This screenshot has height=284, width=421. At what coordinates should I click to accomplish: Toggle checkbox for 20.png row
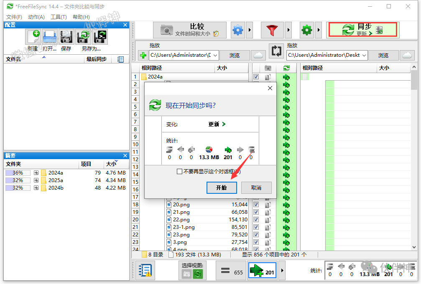click(x=256, y=205)
